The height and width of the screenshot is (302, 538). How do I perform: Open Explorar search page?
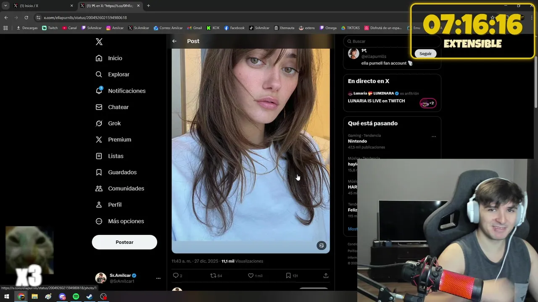coord(113,74)
